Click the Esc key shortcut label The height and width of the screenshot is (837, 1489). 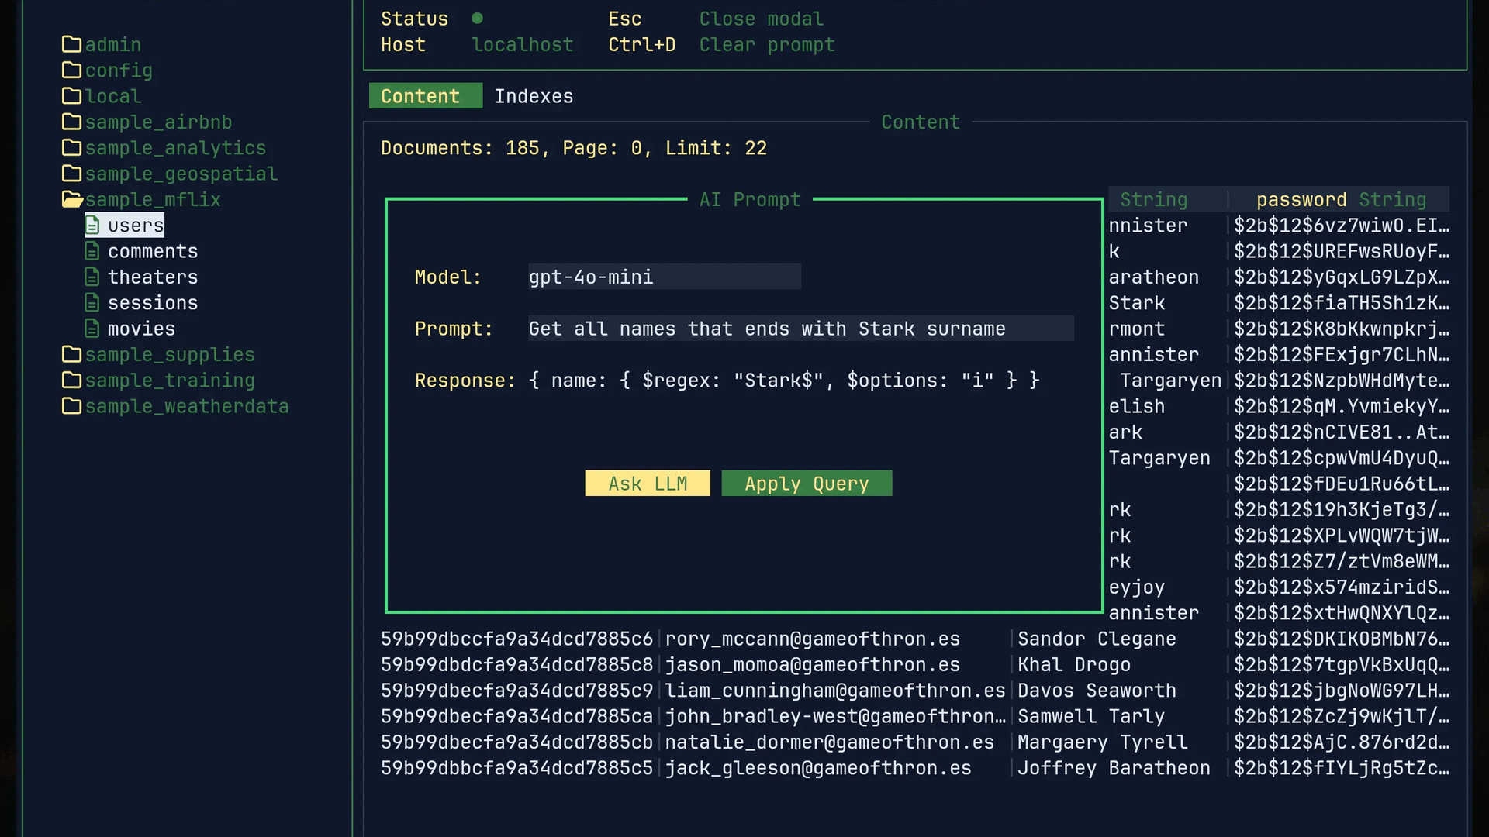tap(625, 19)
